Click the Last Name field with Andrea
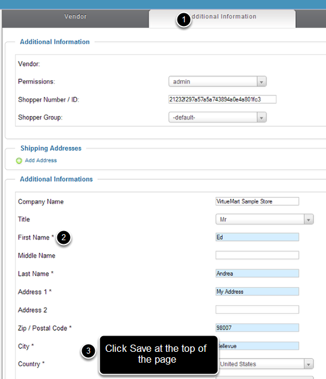 (257, 273)
